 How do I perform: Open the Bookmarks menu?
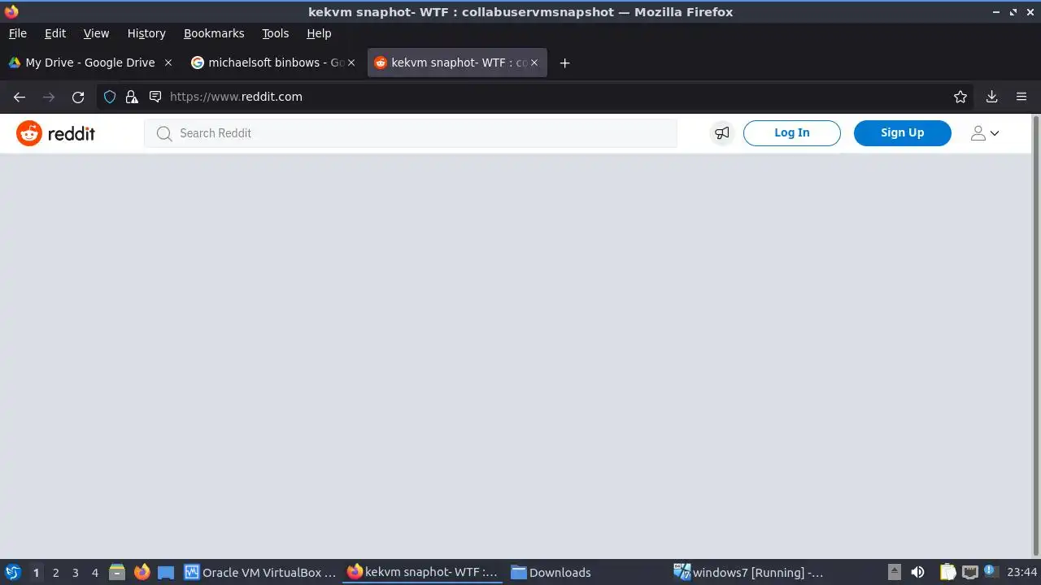point(214,33)
